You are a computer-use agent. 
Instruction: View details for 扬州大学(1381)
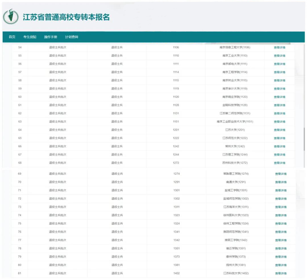280,265
